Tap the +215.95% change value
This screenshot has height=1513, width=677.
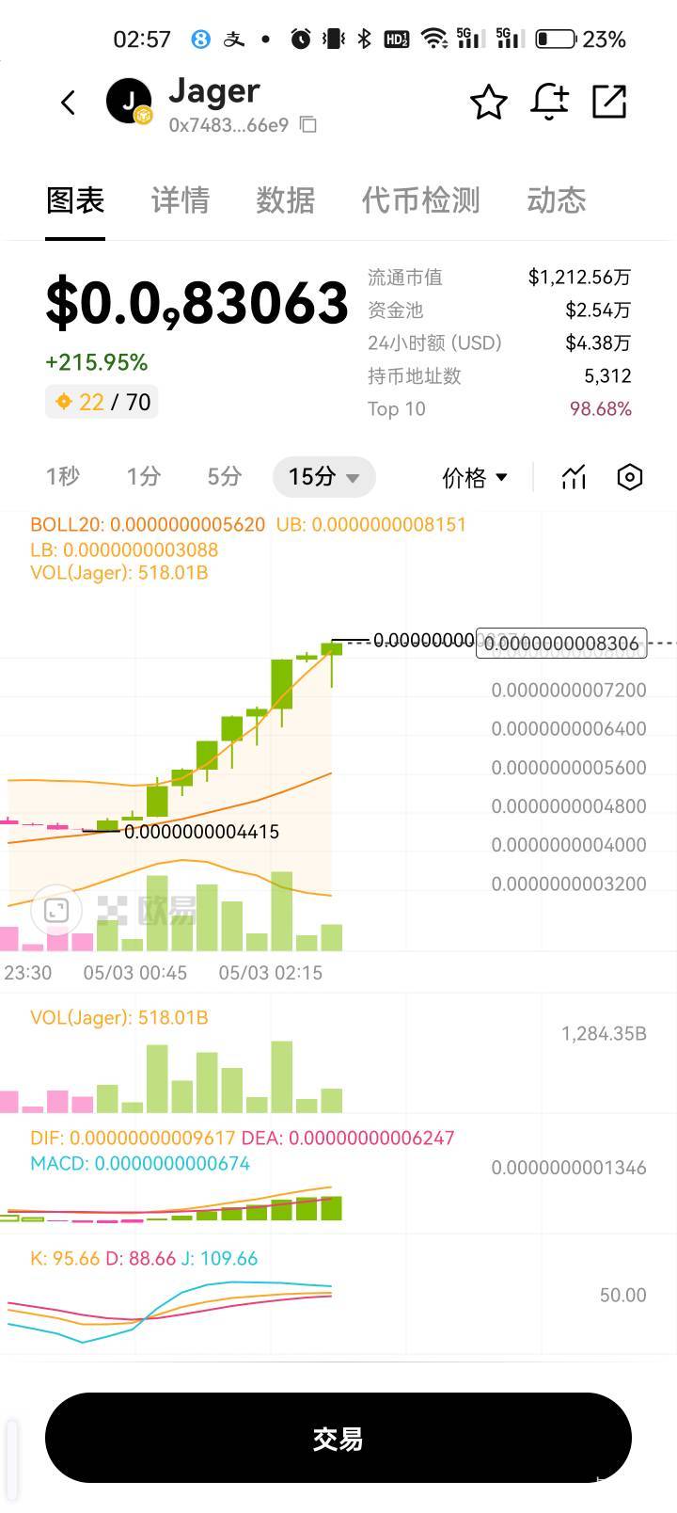(97, 362)
